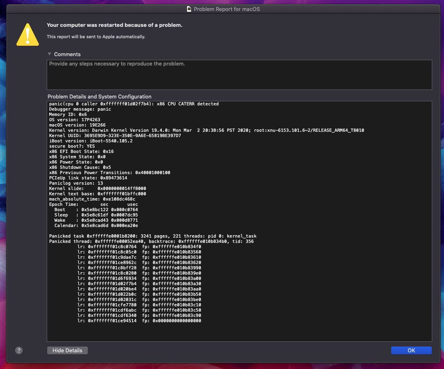Image resolution: width=444 pixels, height=369 pixels.
Task: Click backtrace line 'lr: 0xfffffff01c8c0764'
Action: (x=139, y=247)
